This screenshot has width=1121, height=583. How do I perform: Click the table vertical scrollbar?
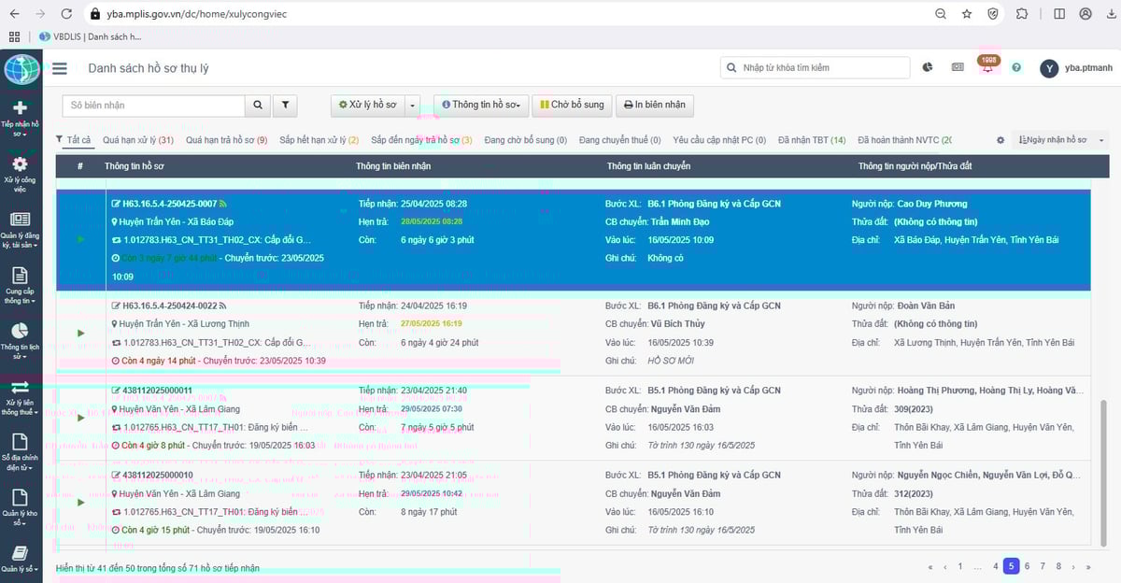(x=1105, y=472)
